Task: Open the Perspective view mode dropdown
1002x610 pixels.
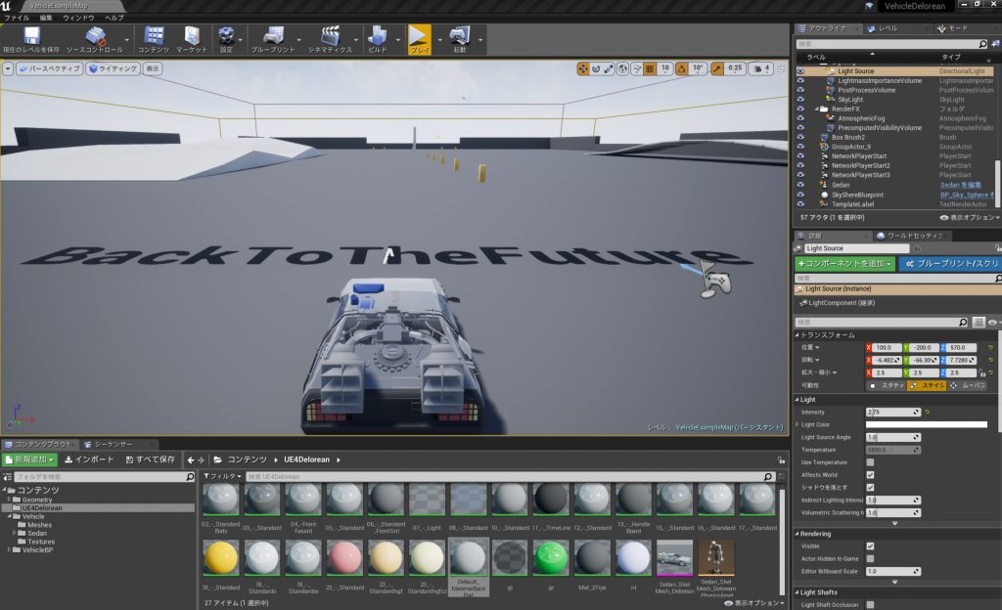Action: coord(49,68)
